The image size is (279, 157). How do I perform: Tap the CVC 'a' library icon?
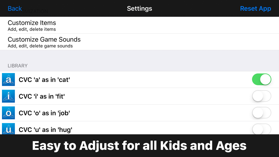pos(8,79)
